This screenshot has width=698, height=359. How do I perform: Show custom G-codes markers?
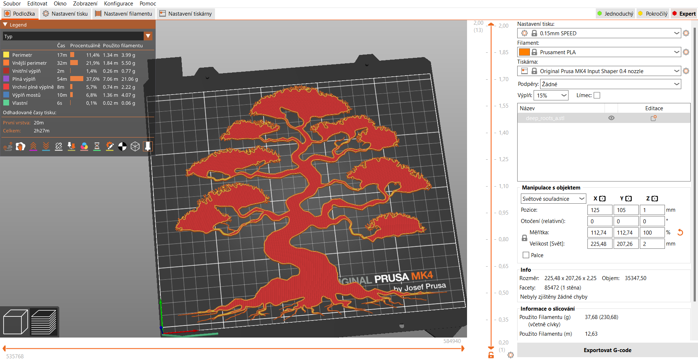110,146
